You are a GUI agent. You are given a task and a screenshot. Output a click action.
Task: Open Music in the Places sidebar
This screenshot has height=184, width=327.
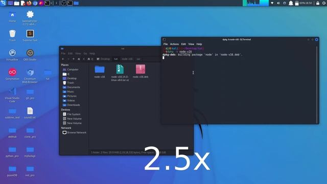pos(68,92)
